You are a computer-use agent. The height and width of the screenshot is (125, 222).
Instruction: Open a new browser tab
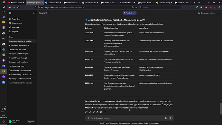[x=194, y=3]
